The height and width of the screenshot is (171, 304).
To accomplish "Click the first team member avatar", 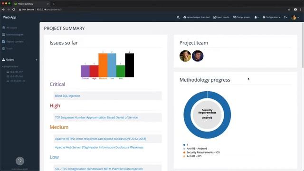I will pyautogui.click(x=185, y=56).
